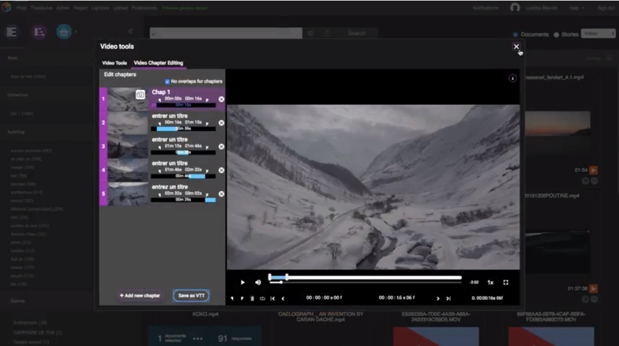This screenshot has width=619, height=346.
Task: Expand the Help menu in top bar
Action: click(x=576, y=8)
